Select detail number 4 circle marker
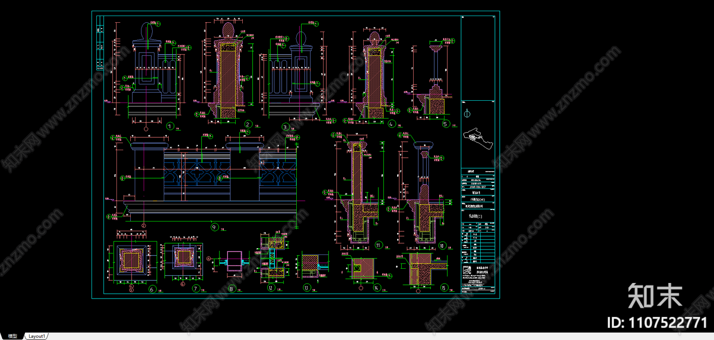The width and height of the screenshot is (714, 340). tap(392, 124)
